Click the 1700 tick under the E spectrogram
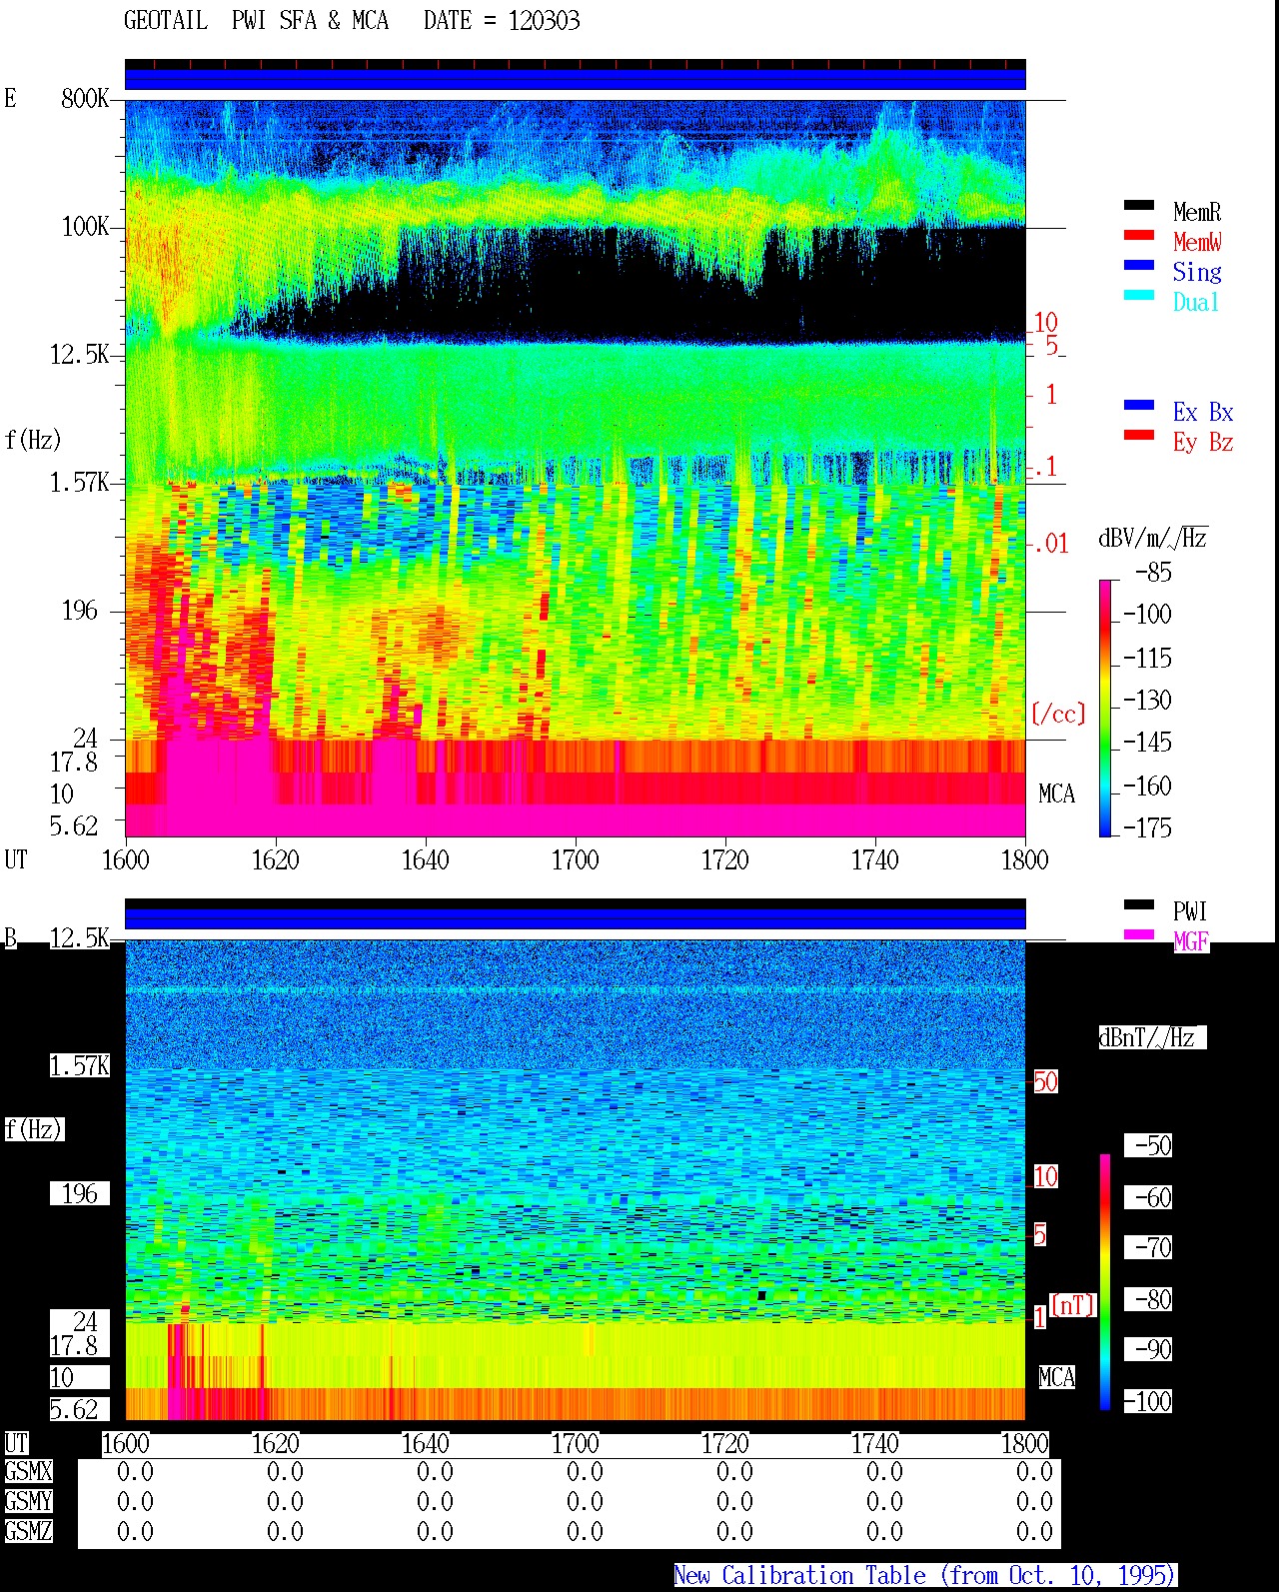Image resolution: width=1279 pixels, height=1592 pixels. tap(576, 859)
